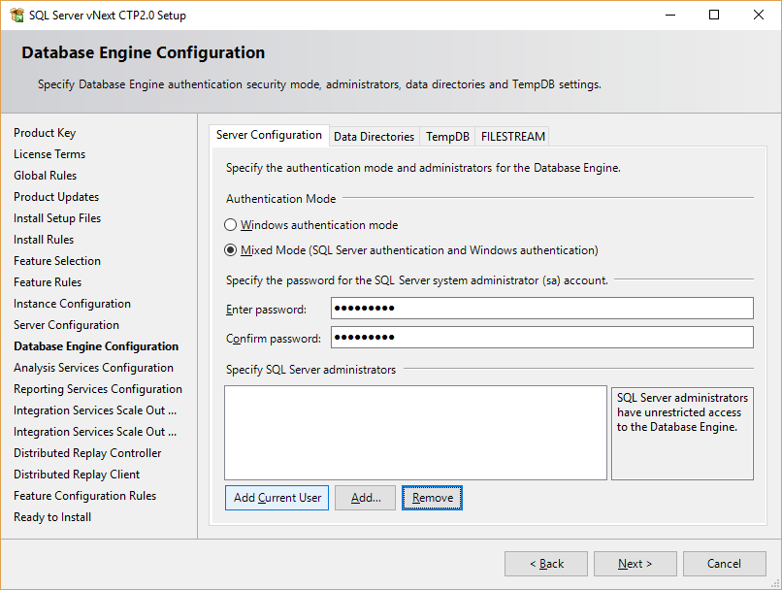
Task: Select Install Setup Files step
Action: [57, 218]
